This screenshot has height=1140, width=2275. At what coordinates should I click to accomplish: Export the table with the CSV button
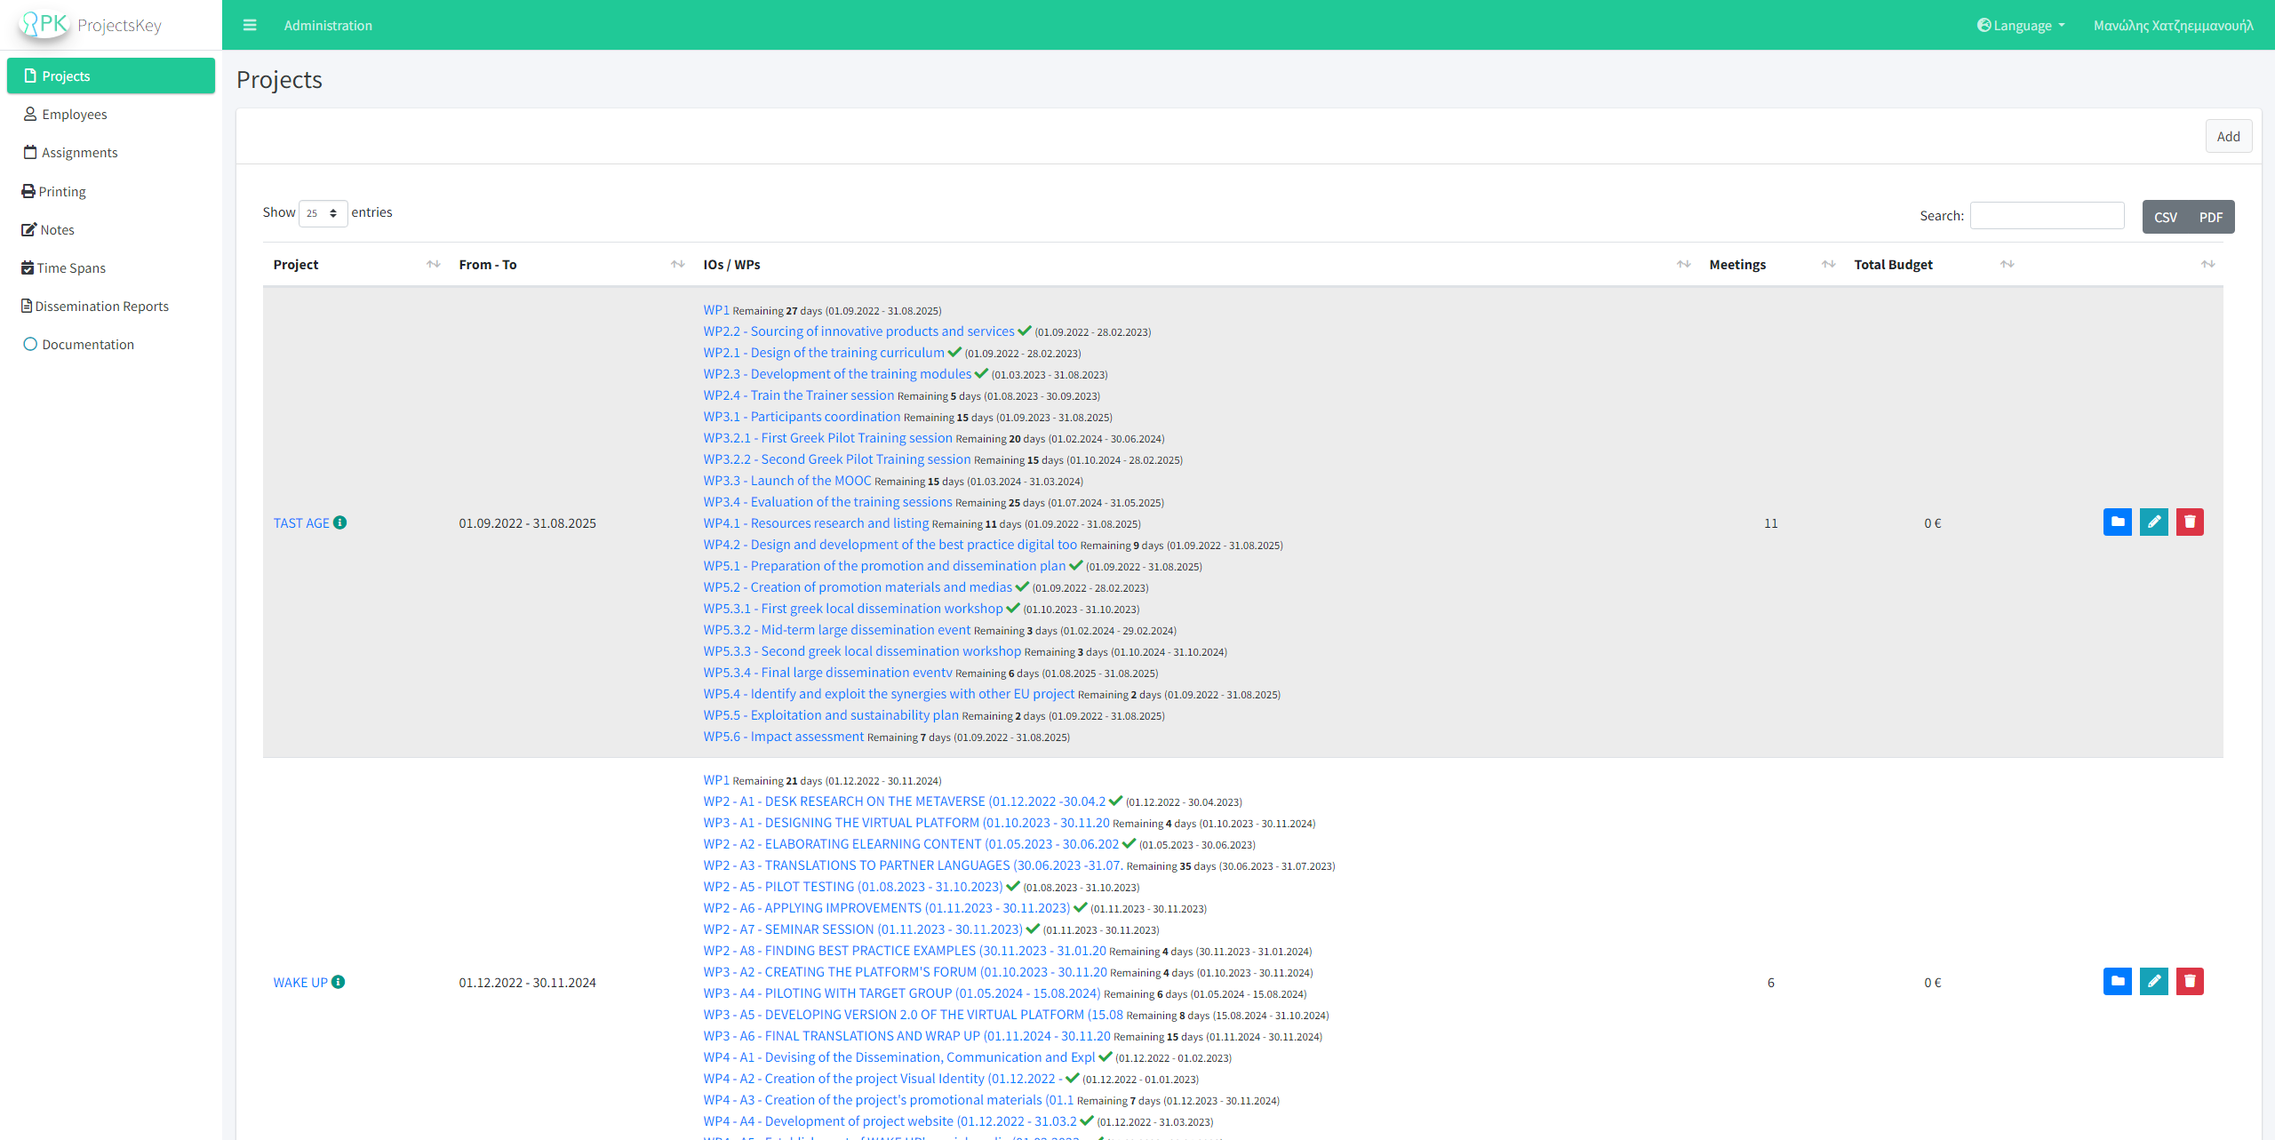2165,217
